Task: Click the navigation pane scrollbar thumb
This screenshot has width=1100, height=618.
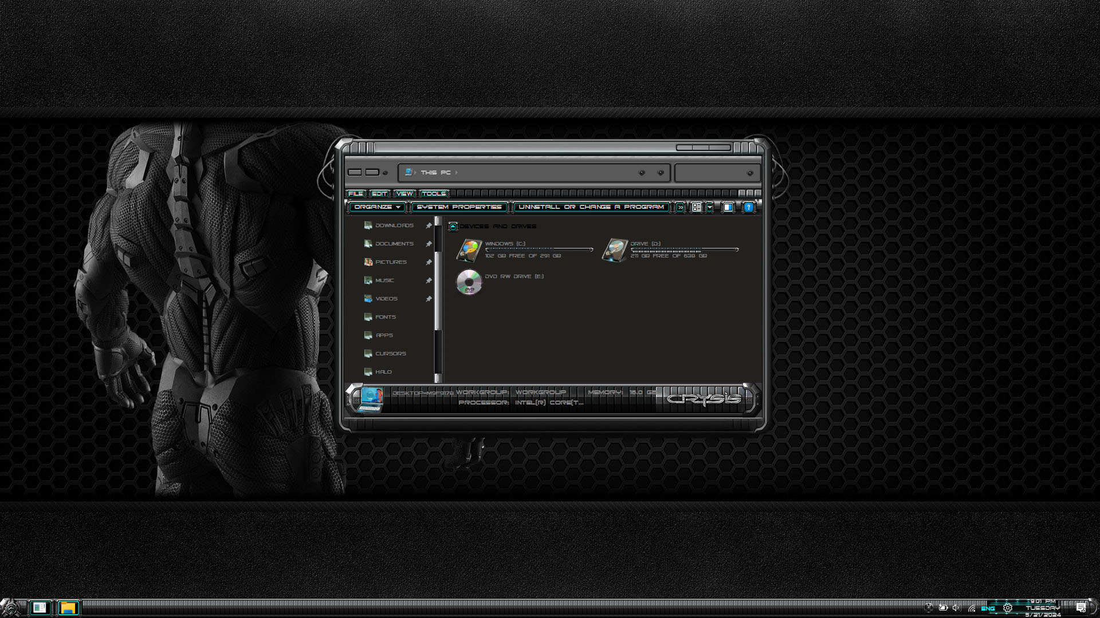Action: 438,291
